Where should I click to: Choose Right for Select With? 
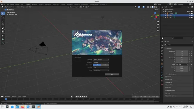(105, 65)
